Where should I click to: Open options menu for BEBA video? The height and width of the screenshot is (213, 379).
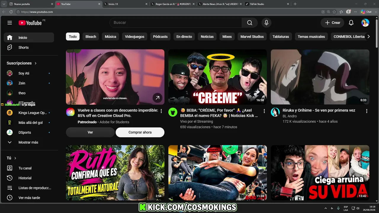click(x=264, y=111)
